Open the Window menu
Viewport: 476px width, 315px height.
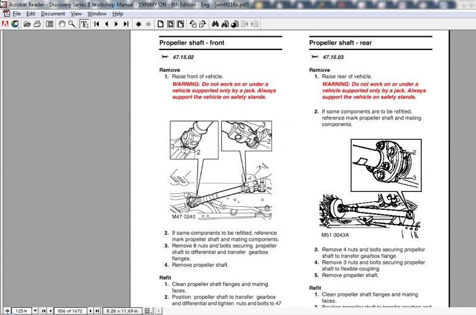(97, 13)
